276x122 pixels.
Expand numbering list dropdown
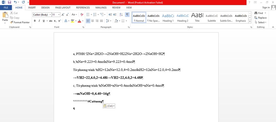[x=98, y=15]
